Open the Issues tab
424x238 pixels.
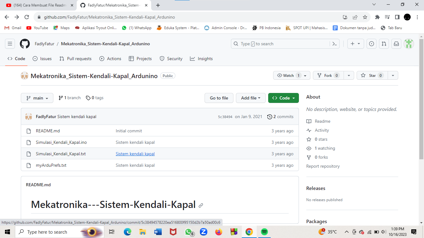42,59
